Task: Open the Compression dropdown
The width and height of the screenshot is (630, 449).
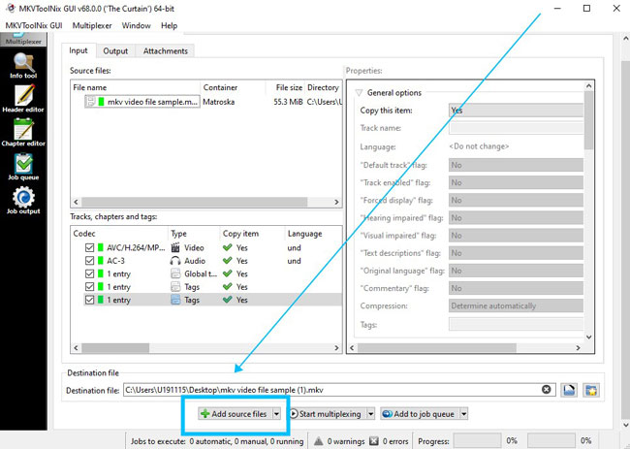Action: tap(516, 305)
